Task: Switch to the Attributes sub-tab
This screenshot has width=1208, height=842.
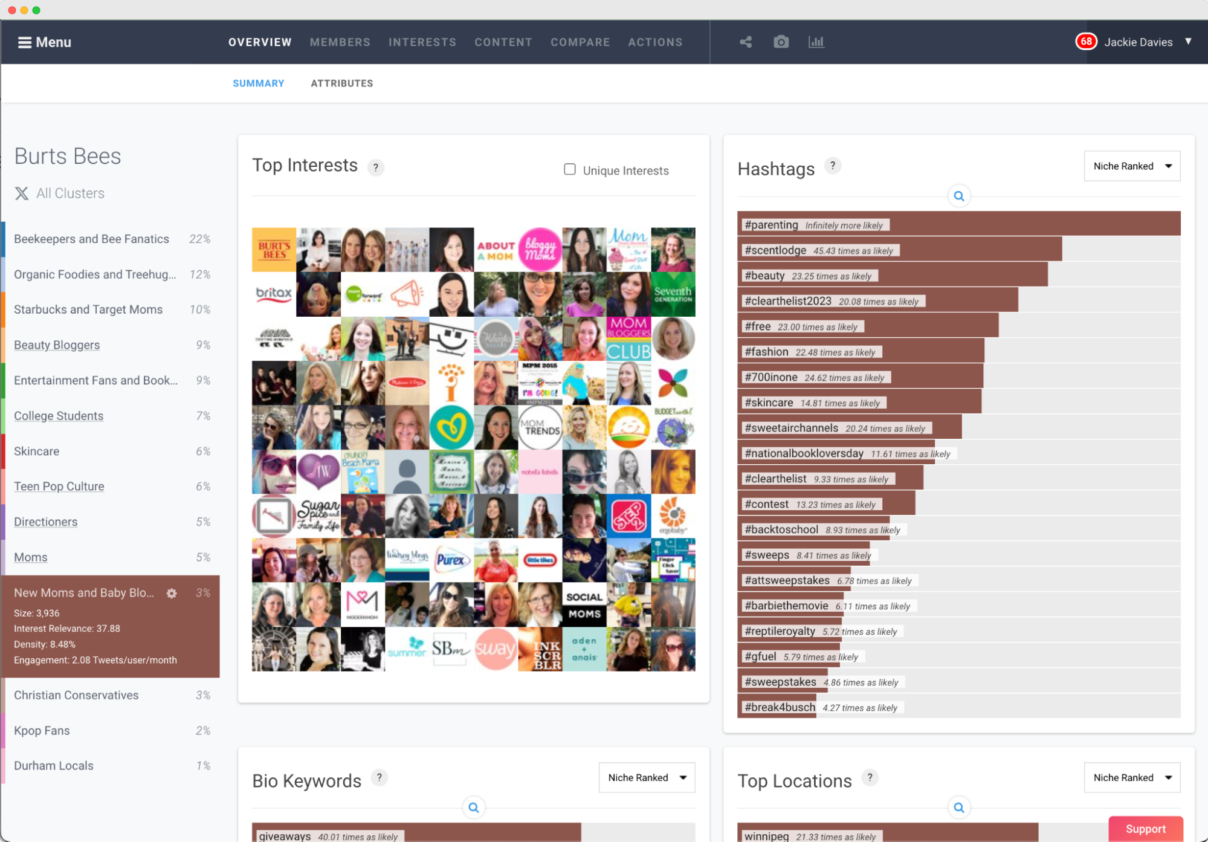Action: (342, 83)
